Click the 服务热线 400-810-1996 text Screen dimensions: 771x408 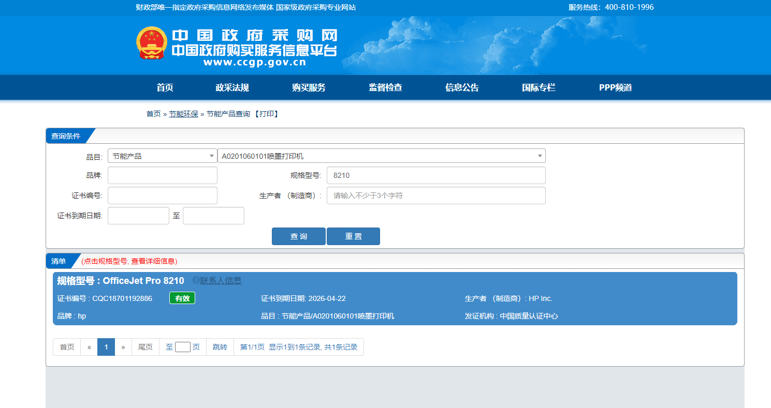(611, 7)
